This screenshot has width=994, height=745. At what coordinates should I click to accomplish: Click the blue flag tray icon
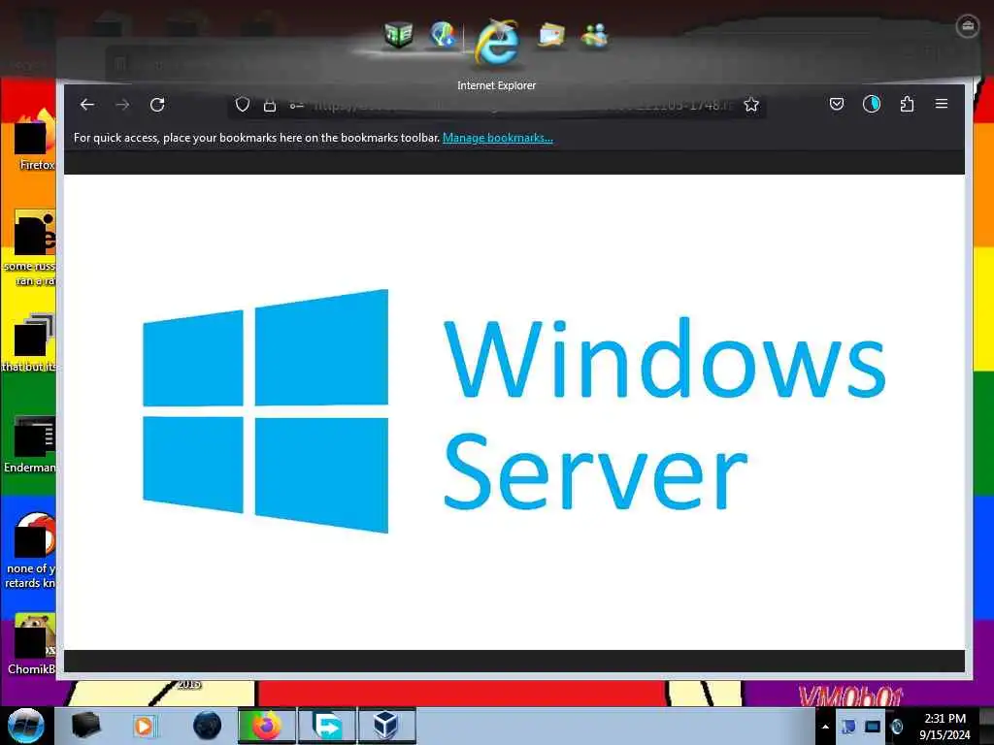(848, 727)
